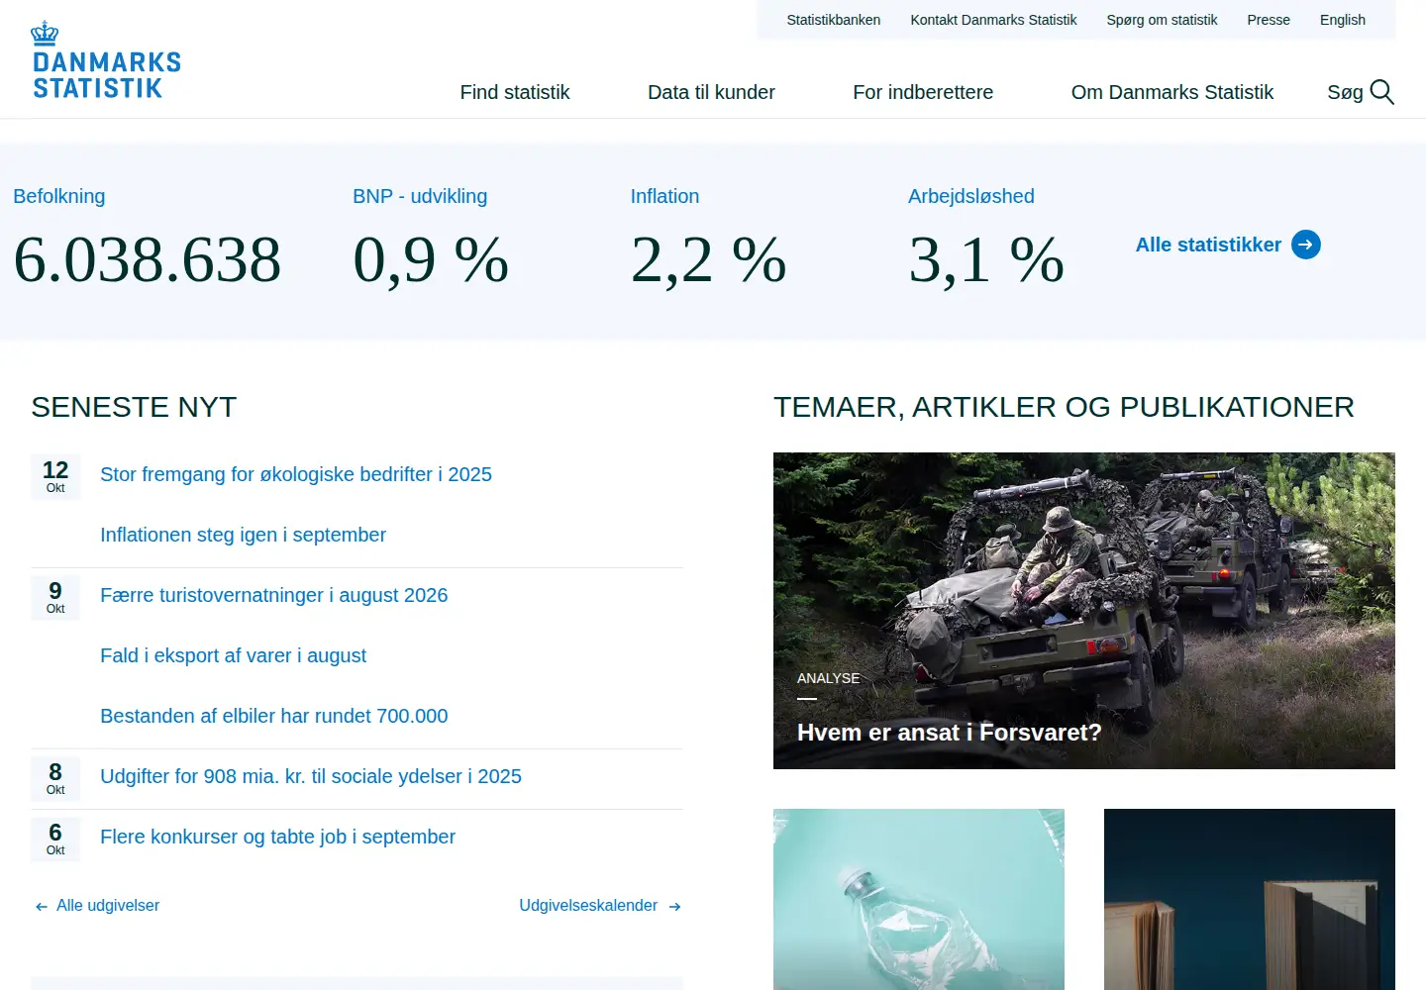Viewport: 1426px width, 990px height.
Task: Read 'Stor fremgang for økologiske bedrifter i 2025'
Action: (x=296, y=474)
